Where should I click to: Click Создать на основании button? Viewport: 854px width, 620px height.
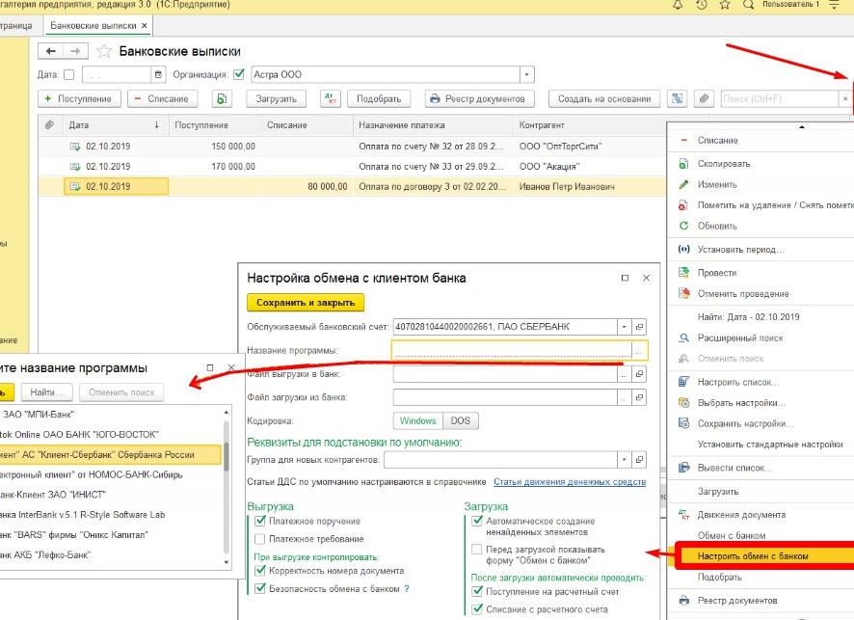click(x=604, y=98)
